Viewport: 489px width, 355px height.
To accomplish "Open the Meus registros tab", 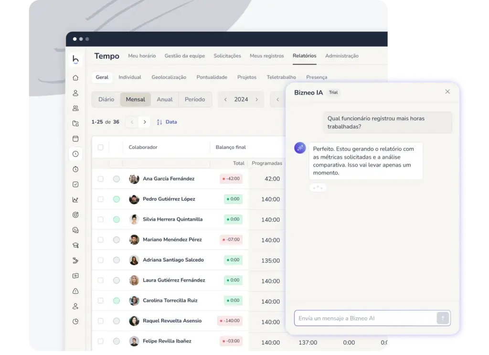I will click(266, 56).
